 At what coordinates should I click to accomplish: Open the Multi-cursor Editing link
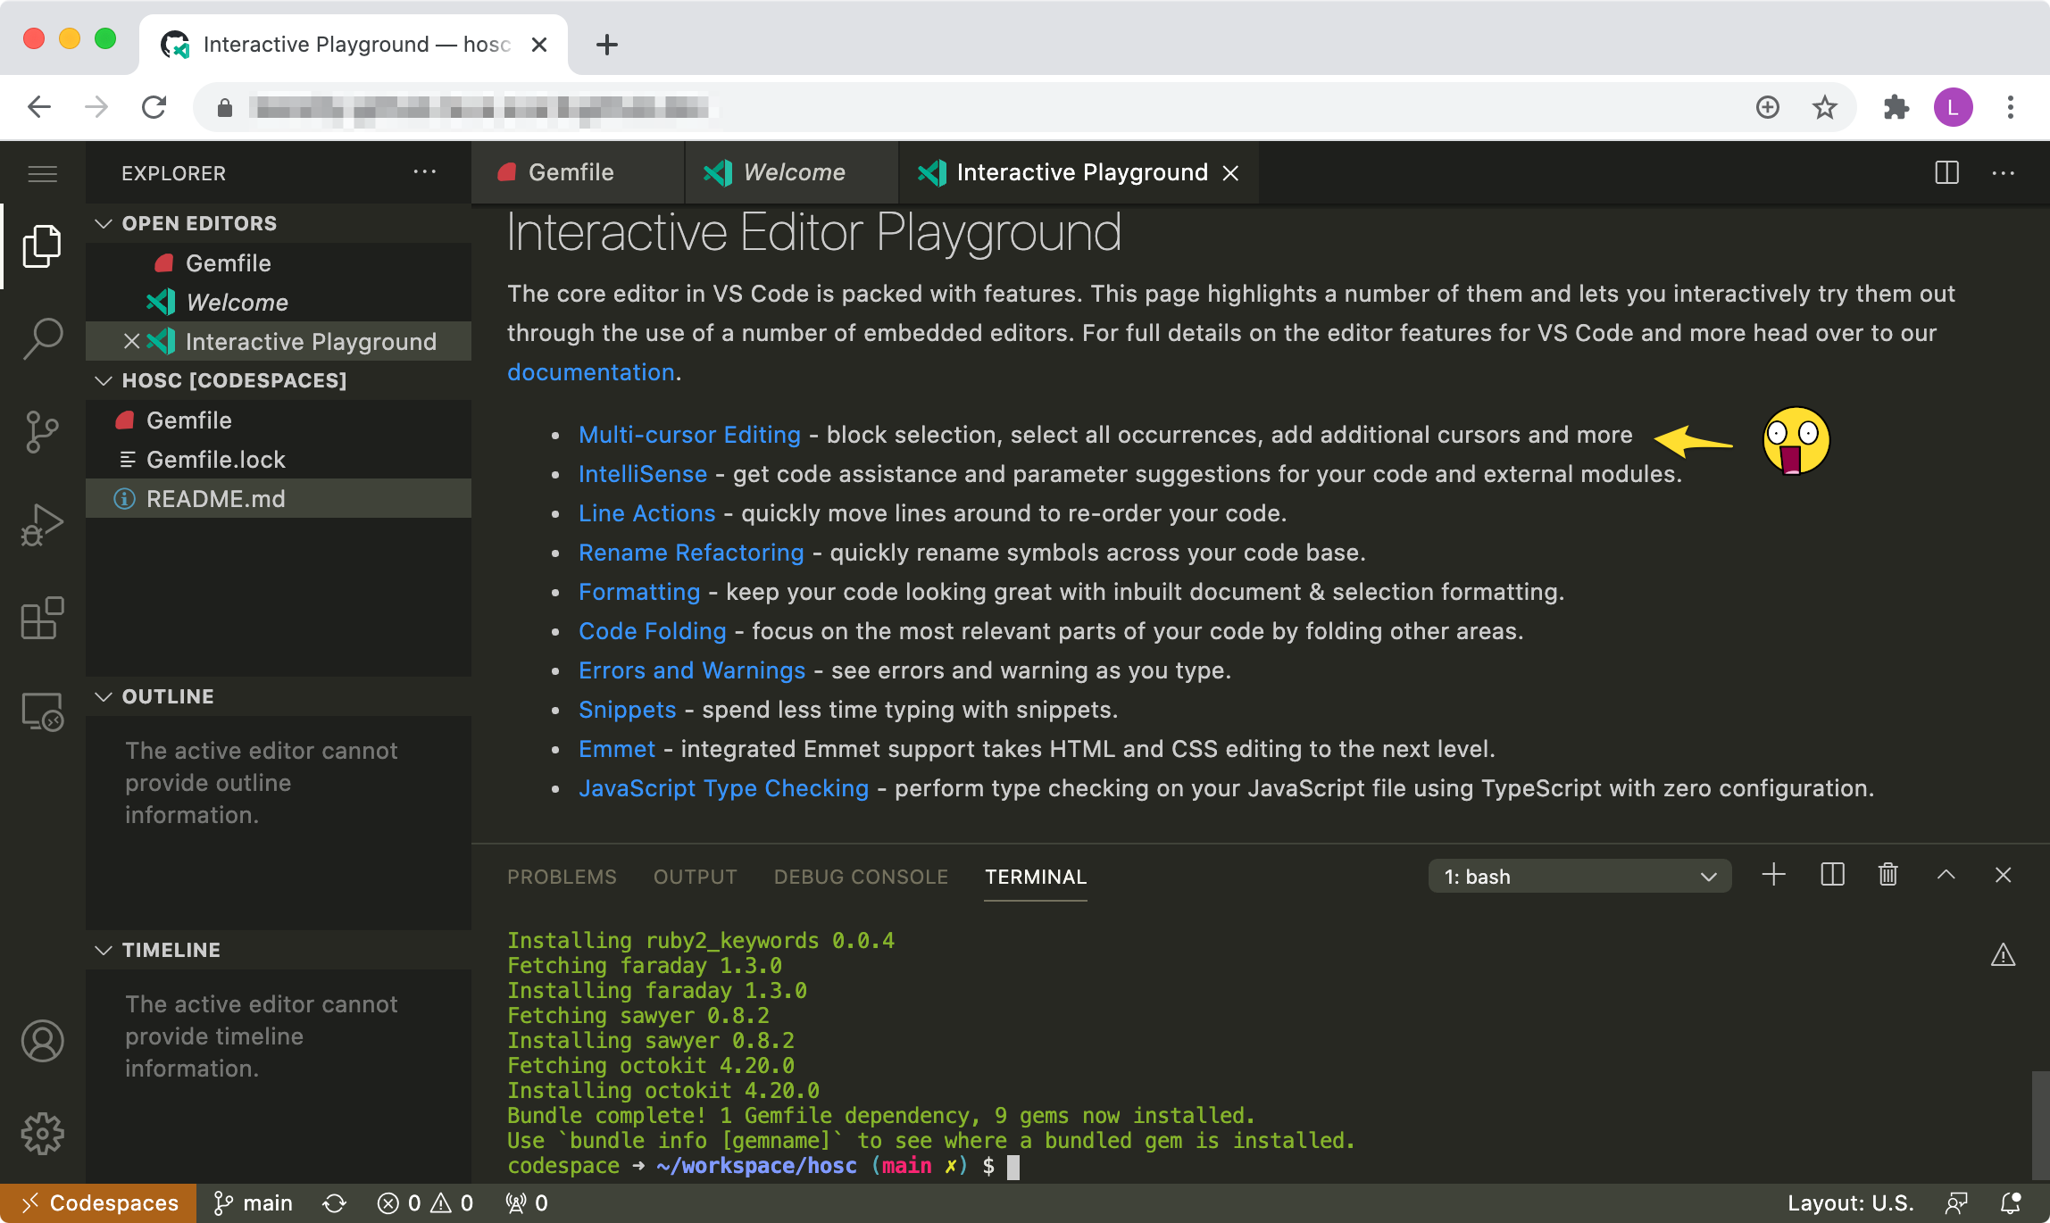pos(689,435)
